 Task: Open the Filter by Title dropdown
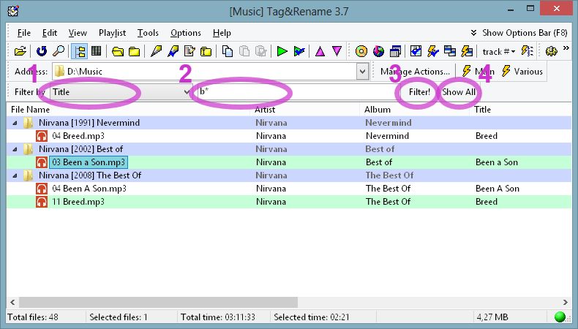(121, 91)
